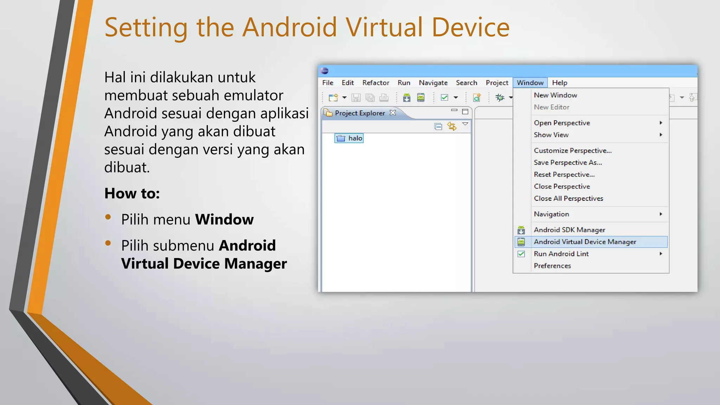The height and width of the screenshot is (405, 720).
Task: Expand the Navigation submenu
Action: point(591,214)
